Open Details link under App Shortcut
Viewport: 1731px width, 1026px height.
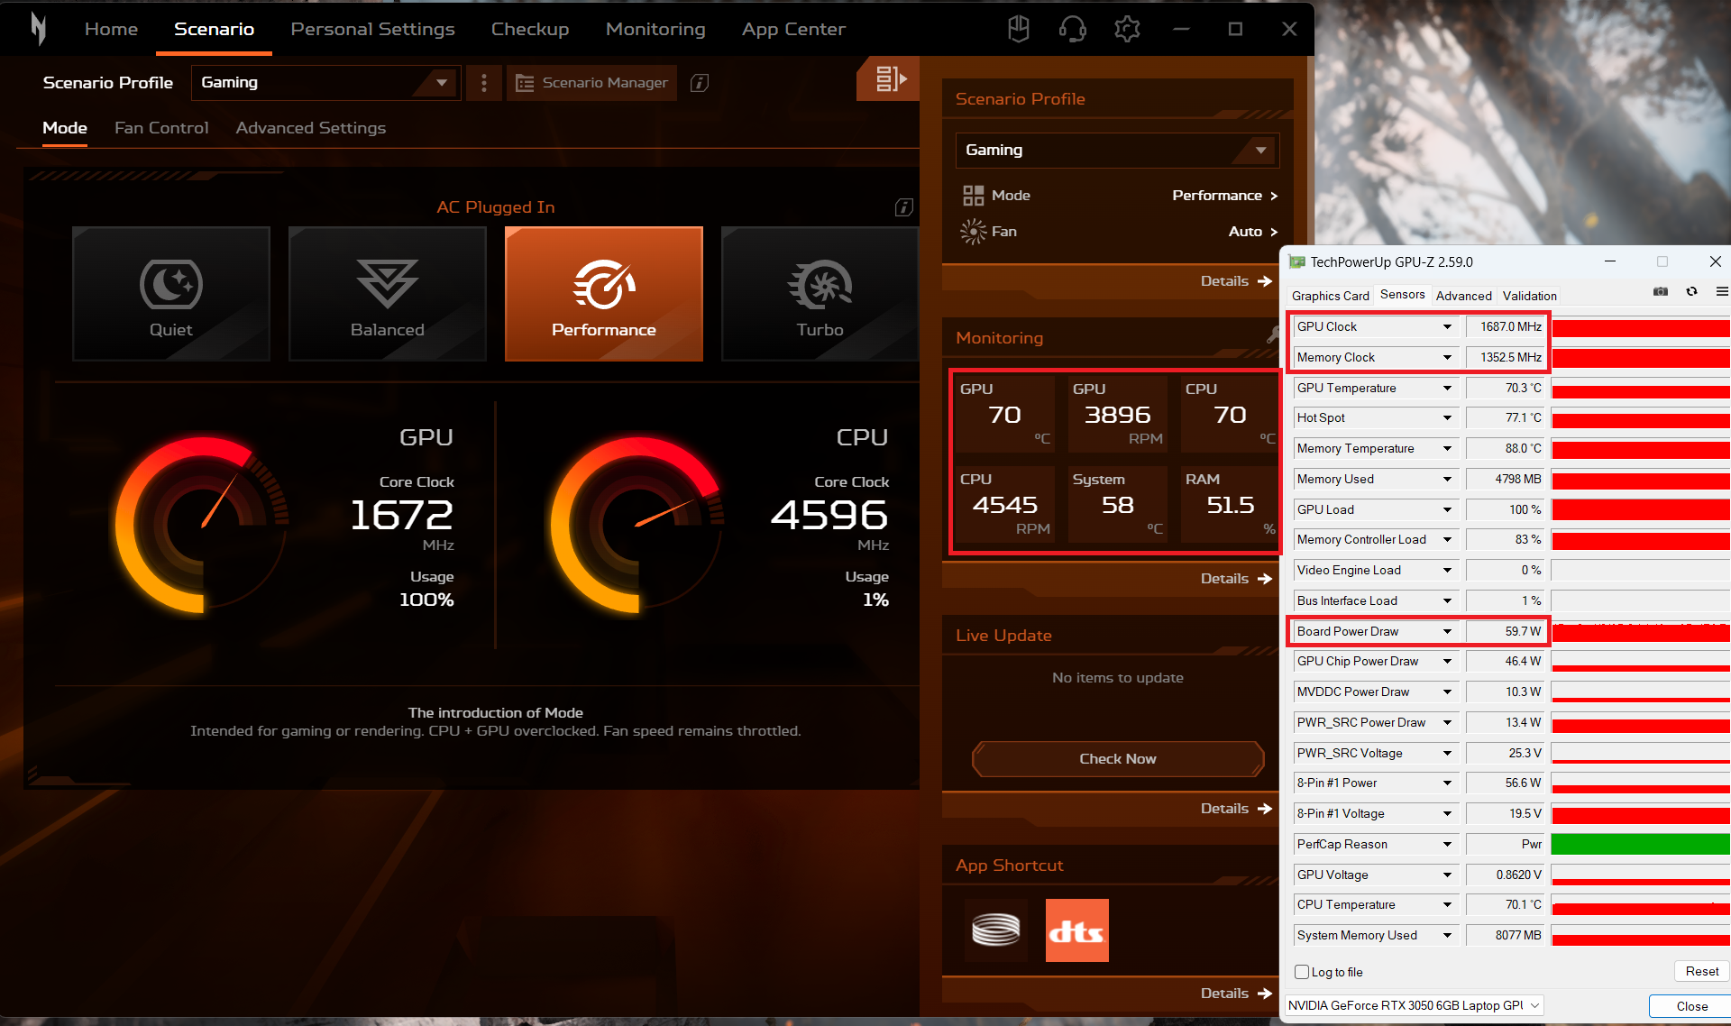click(1236, 994)
